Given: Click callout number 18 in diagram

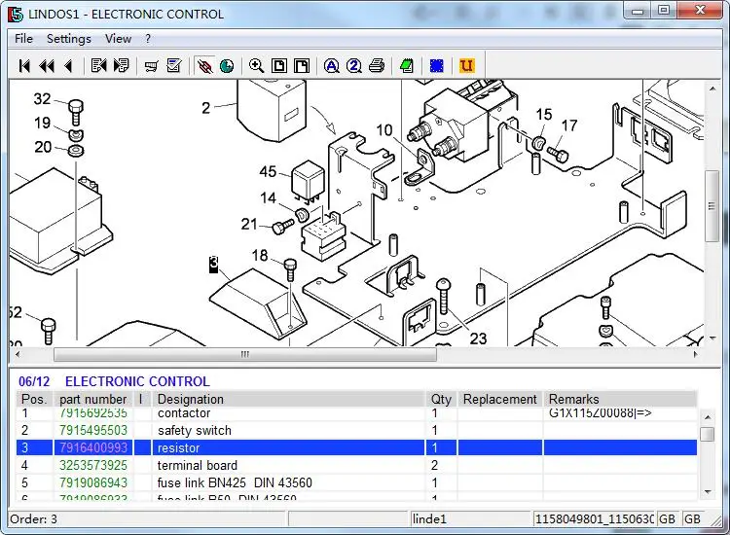Looking at the screenshot, I should [x=260, y=256].
